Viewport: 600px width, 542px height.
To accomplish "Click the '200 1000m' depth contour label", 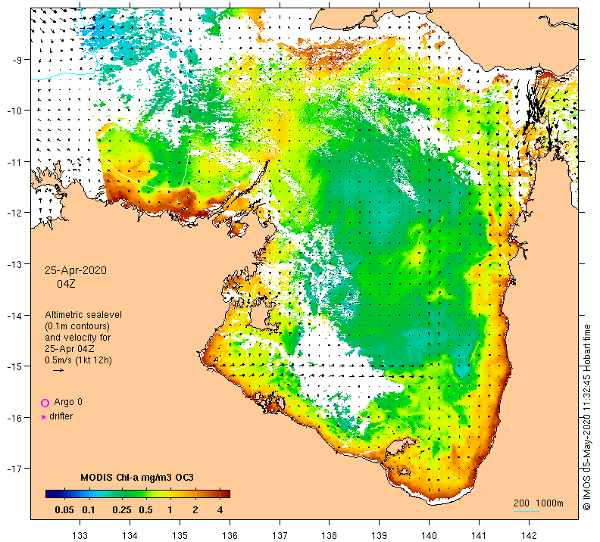I will coord(539,503).
